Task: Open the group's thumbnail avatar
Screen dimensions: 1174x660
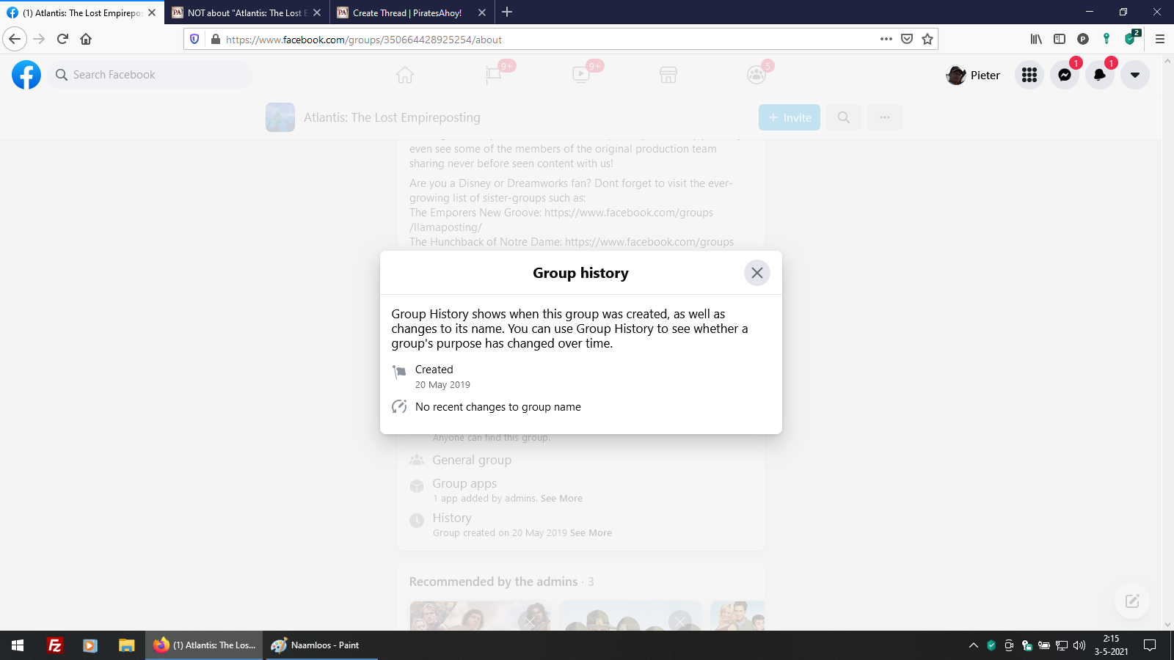Action: click(x=280, y=117)
